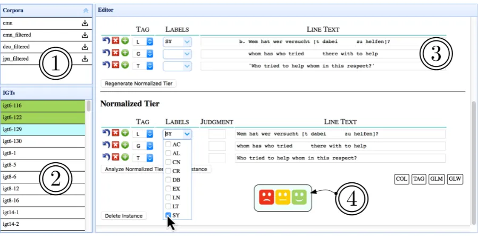
Task: Delete the top quoted T line
Action: point(115,65)
